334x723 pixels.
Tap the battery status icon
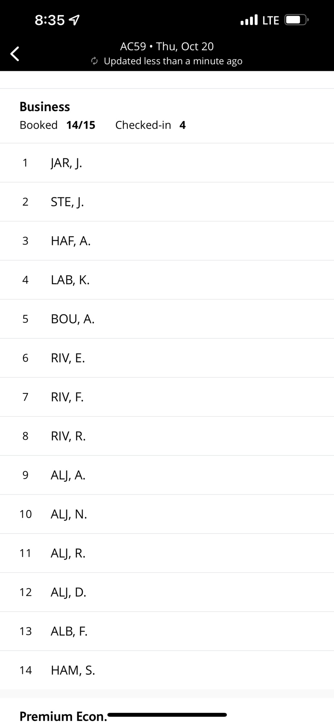coord(296,20)
